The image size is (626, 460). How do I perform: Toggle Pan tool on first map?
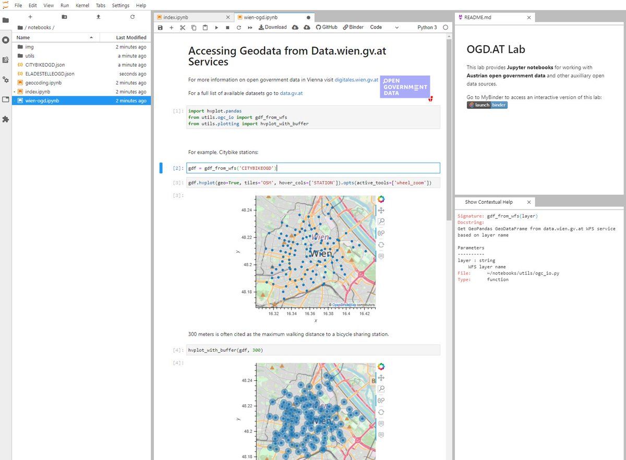[x=381, y=210]
